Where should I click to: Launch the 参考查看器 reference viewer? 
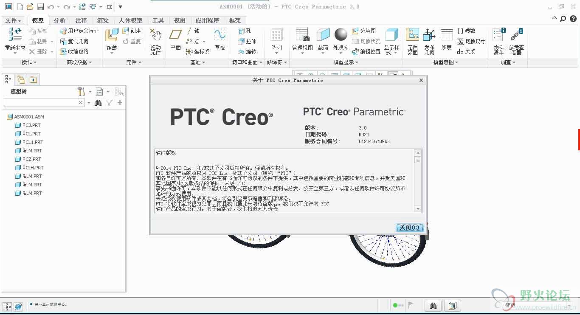coord(516,41)
